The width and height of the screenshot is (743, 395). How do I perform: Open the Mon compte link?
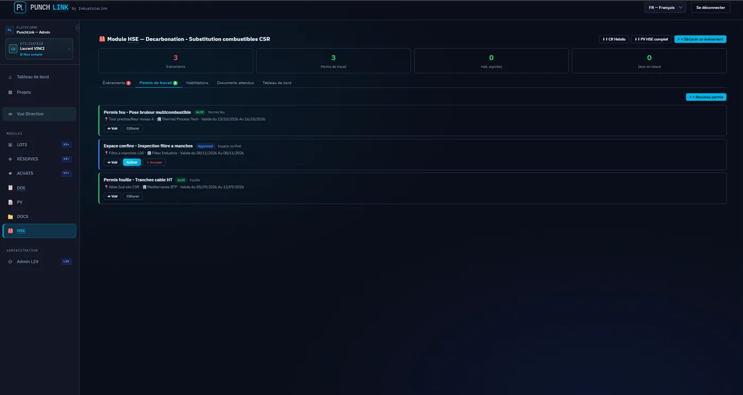31,55
